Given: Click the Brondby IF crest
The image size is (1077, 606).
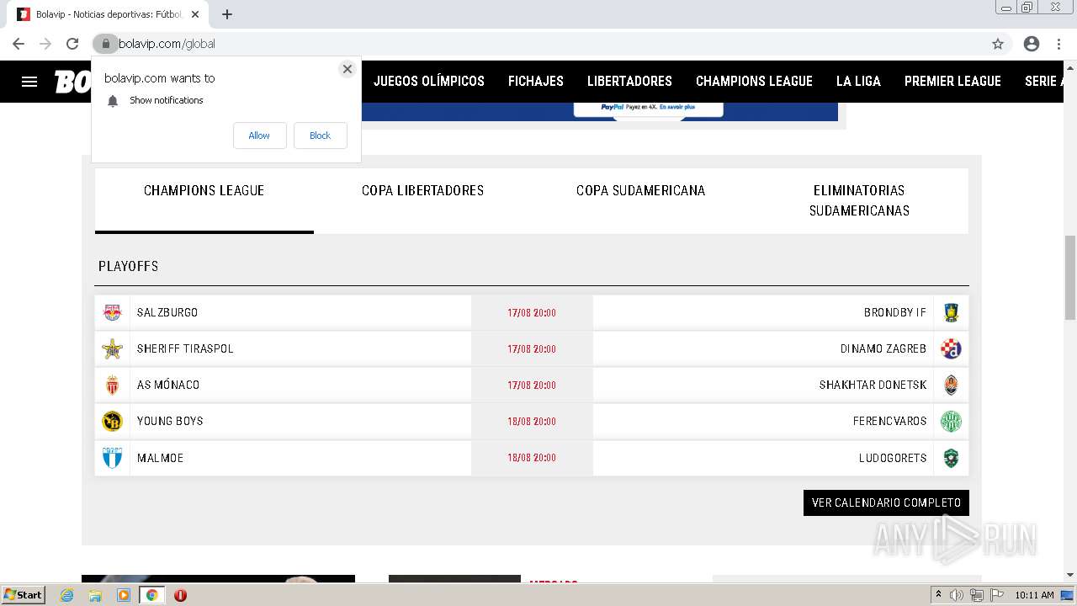Looking at the screenshot, I should [951, 312].
